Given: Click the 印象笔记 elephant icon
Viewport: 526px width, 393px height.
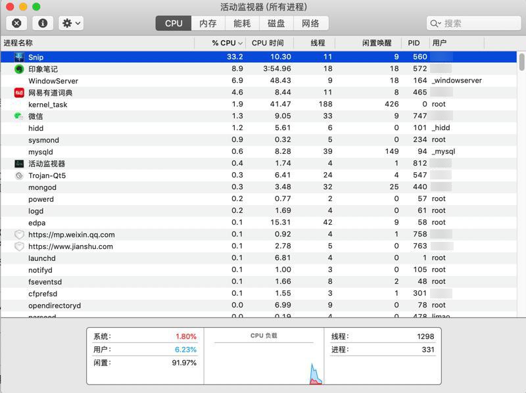Looking at the screenshot, I should (x=19, y=69).
